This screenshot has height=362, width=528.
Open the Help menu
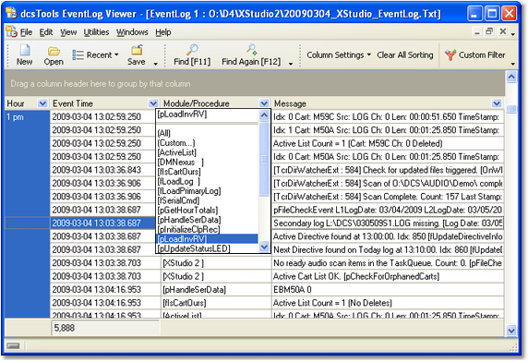coord(163,32)
